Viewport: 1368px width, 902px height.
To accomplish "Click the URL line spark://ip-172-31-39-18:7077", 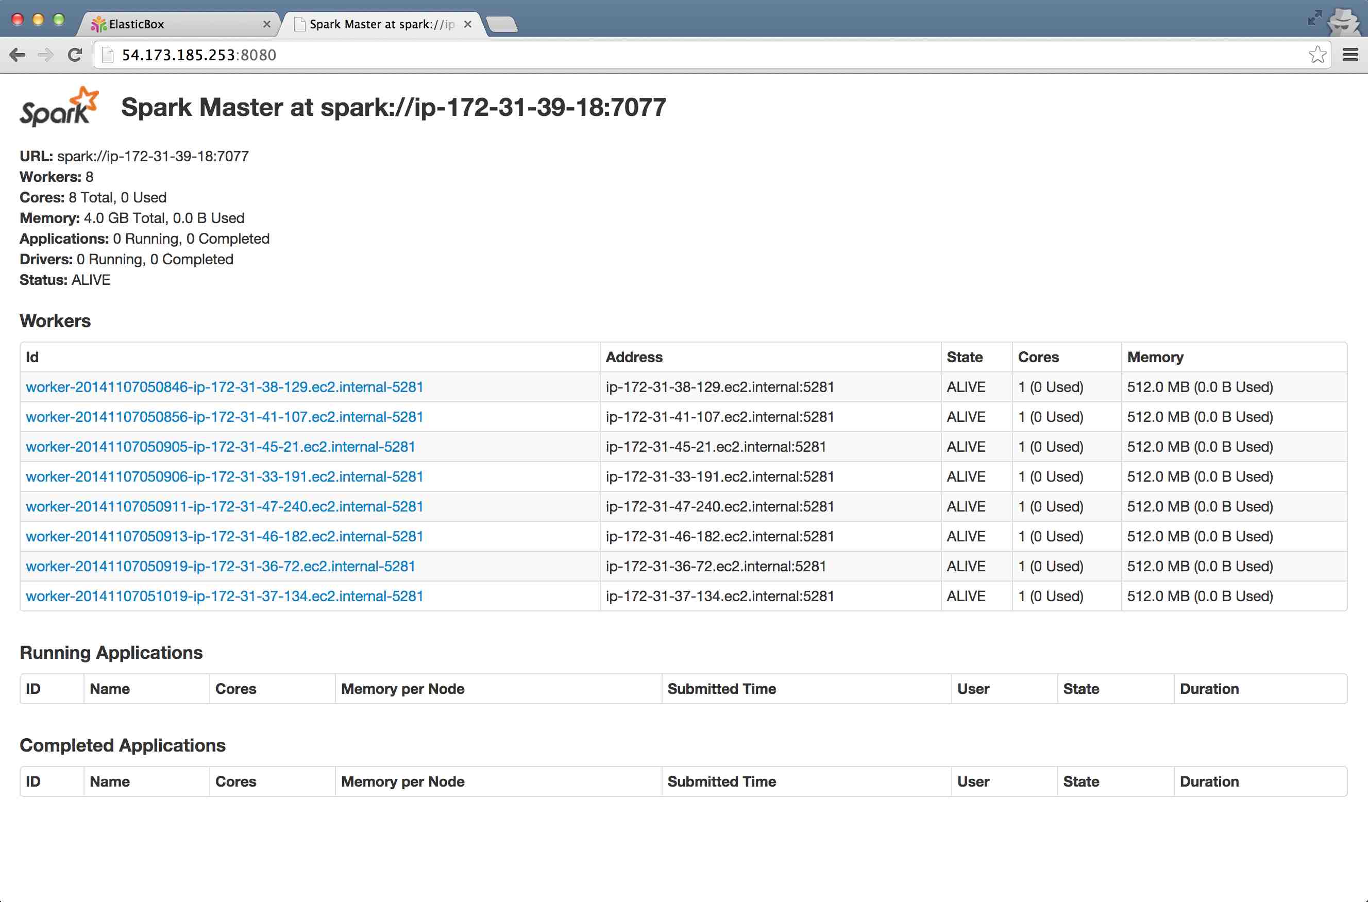I will pos(134,157).
